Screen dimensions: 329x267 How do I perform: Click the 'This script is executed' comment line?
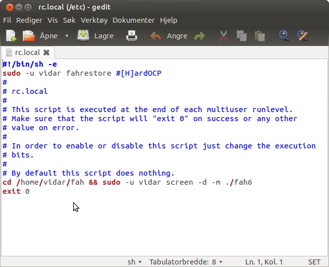[147, 110]
